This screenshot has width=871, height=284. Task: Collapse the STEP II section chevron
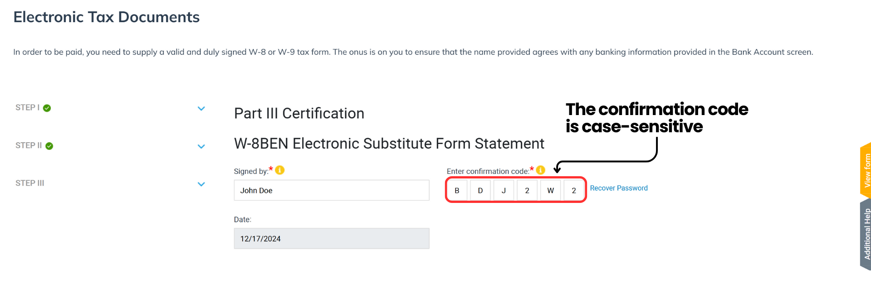[x=201, y=146]
